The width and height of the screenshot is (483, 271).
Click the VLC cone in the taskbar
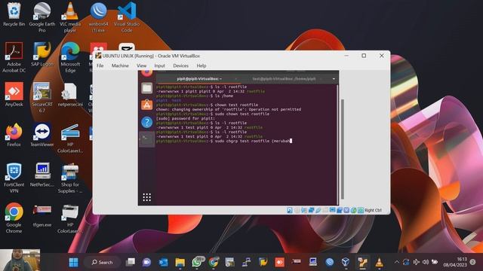379,263
